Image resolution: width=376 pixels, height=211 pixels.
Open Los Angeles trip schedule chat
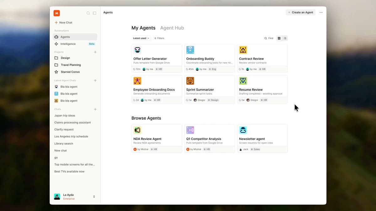71,137
